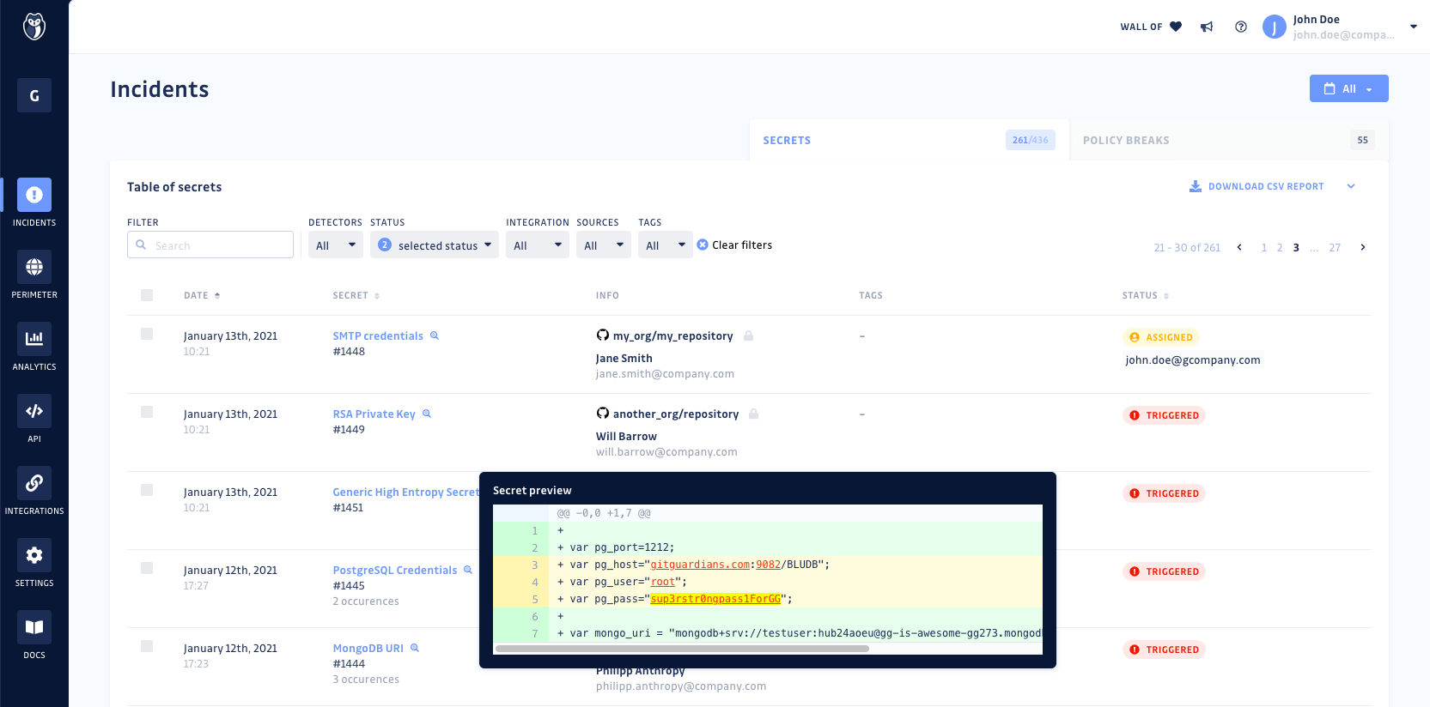1430x707 pixels.
Task: Open the announcements megaphone icon
Action: coord(1207,27)
